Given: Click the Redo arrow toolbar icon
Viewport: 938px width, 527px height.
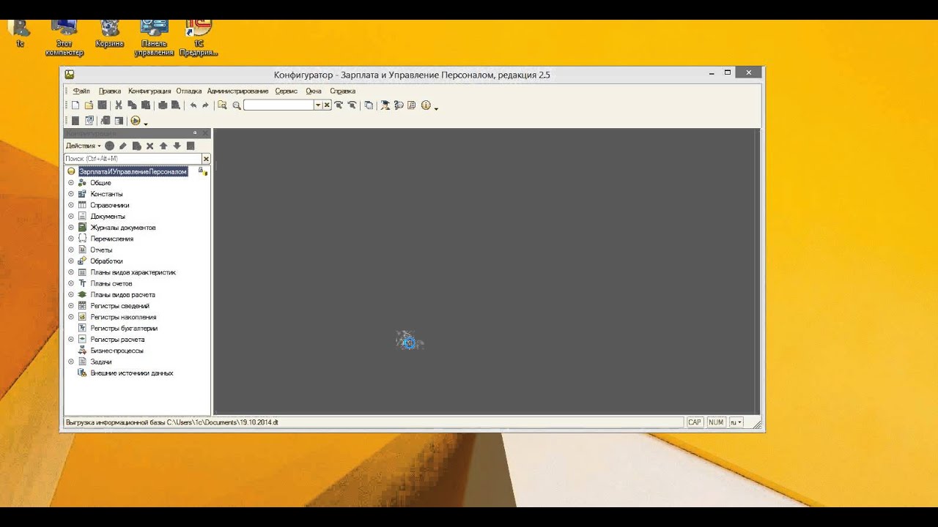Looking at the screenshot, I should 205,105.
